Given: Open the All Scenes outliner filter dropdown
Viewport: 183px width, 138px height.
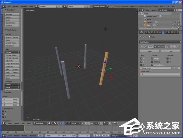Looking at the screenshot, I should point(167,10).
